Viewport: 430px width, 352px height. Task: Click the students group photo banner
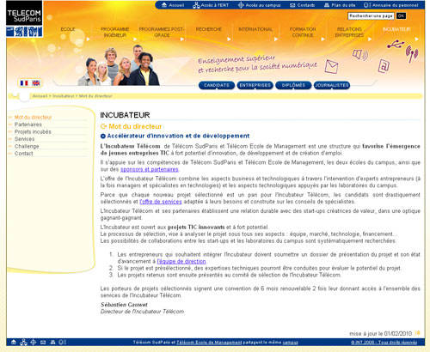(x=119, y=65)
